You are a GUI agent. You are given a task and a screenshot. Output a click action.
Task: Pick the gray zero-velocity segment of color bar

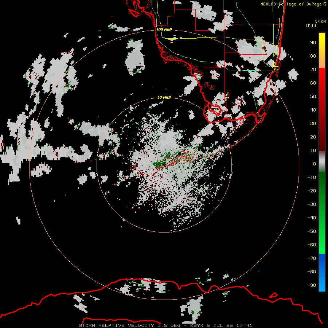[322, 161]
